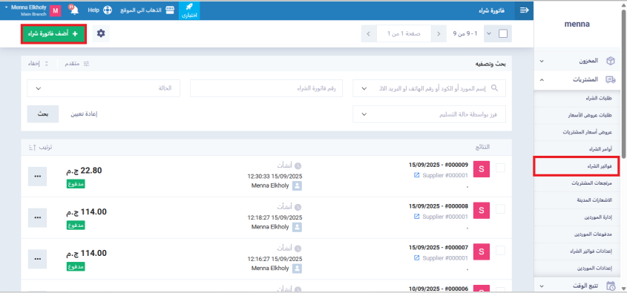Viewport: 627px width, 293px height.
Task: Click the إعادة تعيين reset link
Action: click(85, 114)
